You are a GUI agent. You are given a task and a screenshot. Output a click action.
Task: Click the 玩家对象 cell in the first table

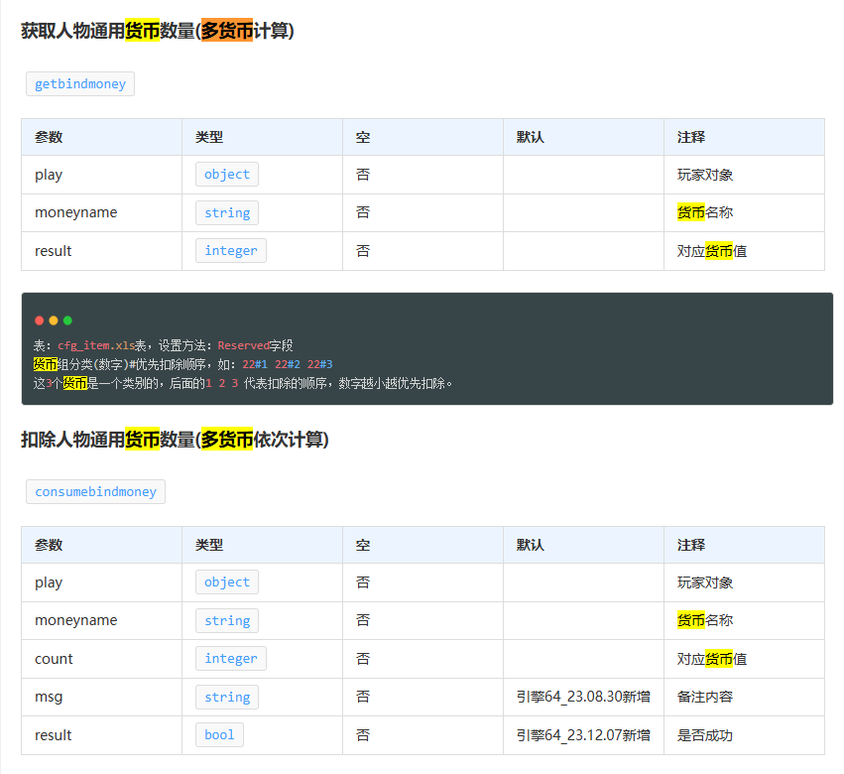coord(705,175)
